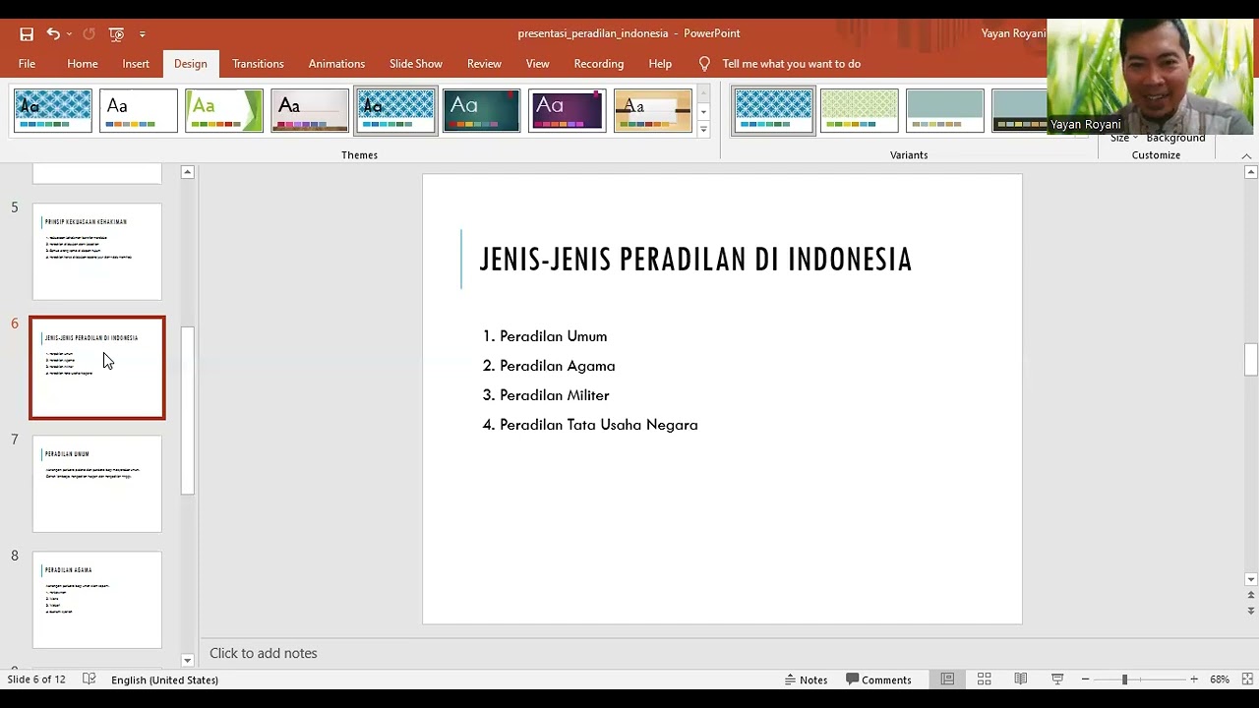Start Slide Show from status bar icon
Image resolution: width=1259 pixels, height=708 pixels.
pos(1057,679)
